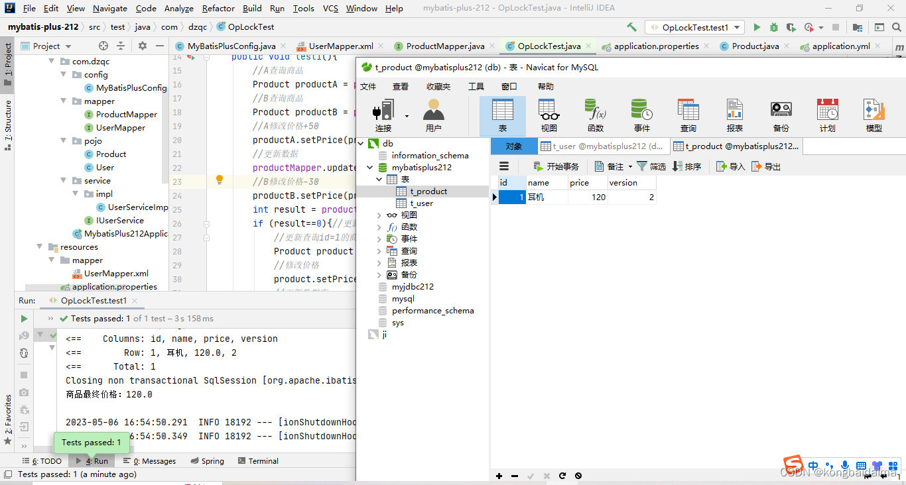906x485 pixels.
Task: Click Import (导入) in the Navicat table toolbar
Action: click(731, 166)
